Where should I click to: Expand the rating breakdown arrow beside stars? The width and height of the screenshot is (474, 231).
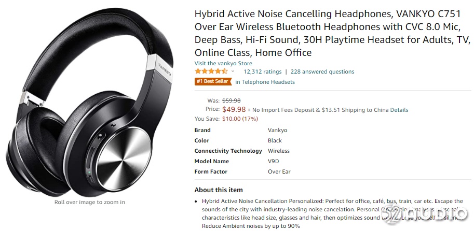point(233,71)
